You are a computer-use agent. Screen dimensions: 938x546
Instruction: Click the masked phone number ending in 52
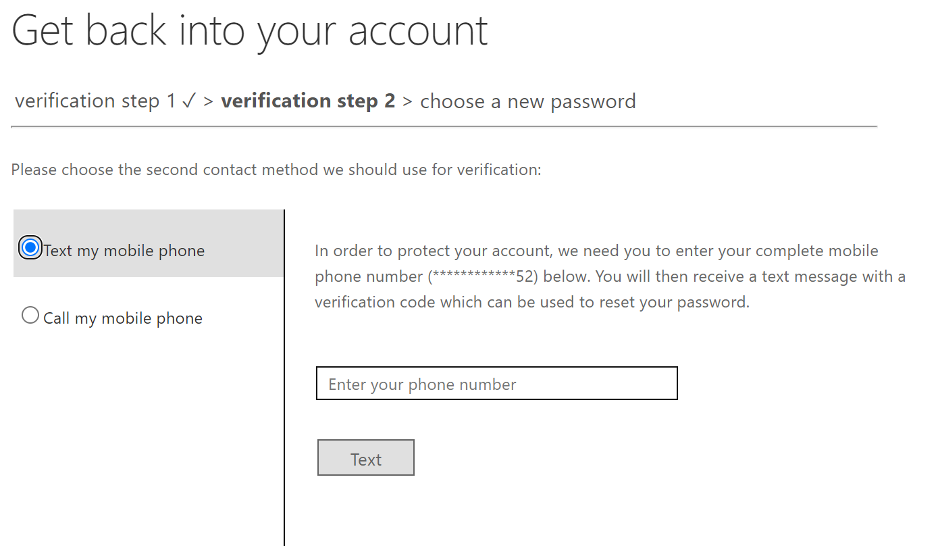pyautogui.click(x=482, y=276)
